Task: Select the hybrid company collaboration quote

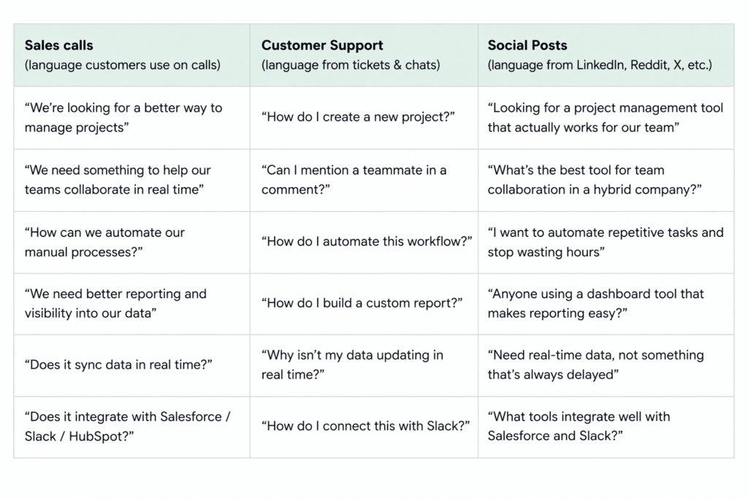Action: [594, 180]
